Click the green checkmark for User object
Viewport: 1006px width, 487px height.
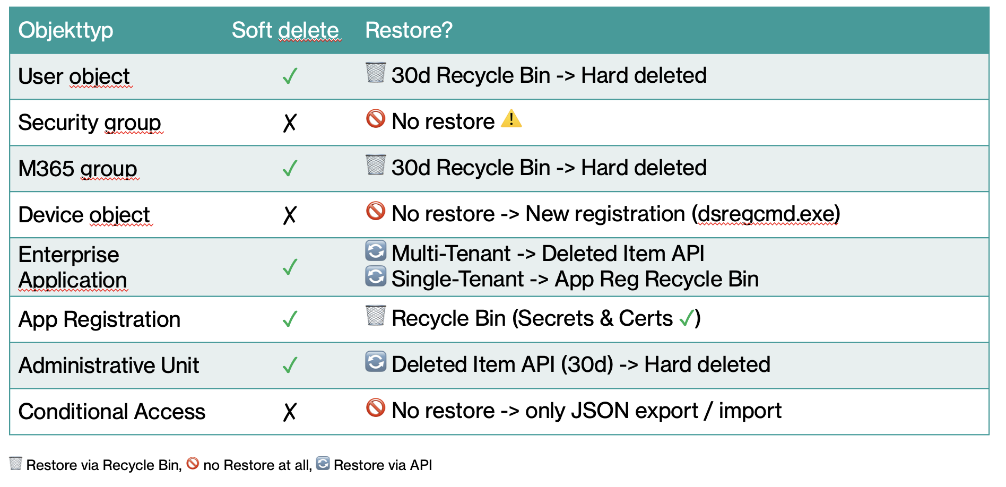290,76
